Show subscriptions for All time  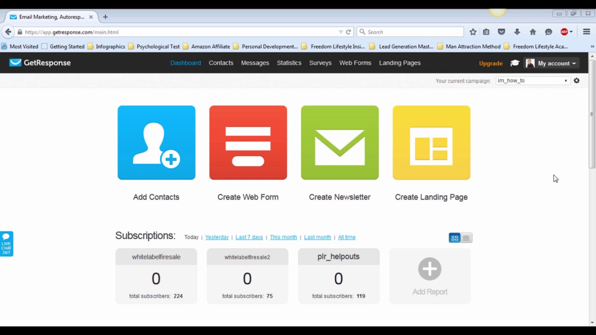click(346, 237)
